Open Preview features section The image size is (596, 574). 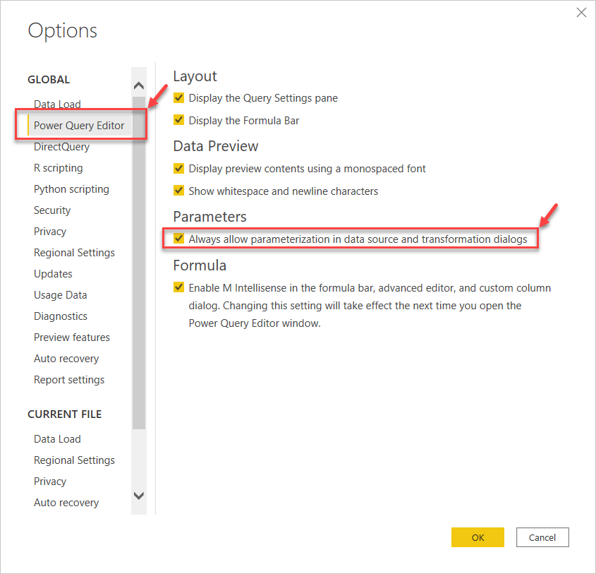pyautogui.click(x=72, y=337)
